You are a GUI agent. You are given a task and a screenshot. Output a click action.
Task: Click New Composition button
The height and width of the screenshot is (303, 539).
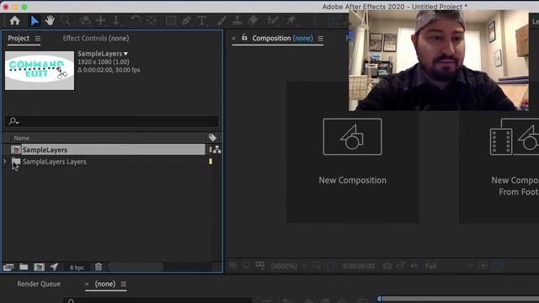click(x=352, y=151)
